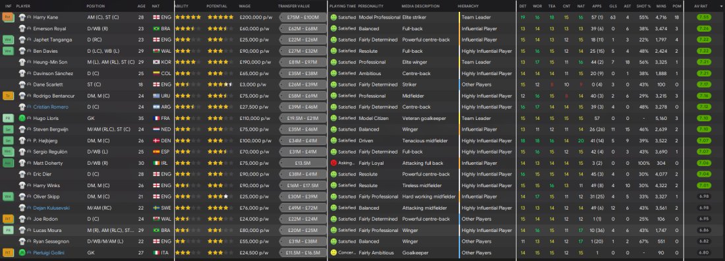Click the SWE flag for Dejan Kulusevski
The width and height of the screenshot is (725, 261).
[156, 208]
